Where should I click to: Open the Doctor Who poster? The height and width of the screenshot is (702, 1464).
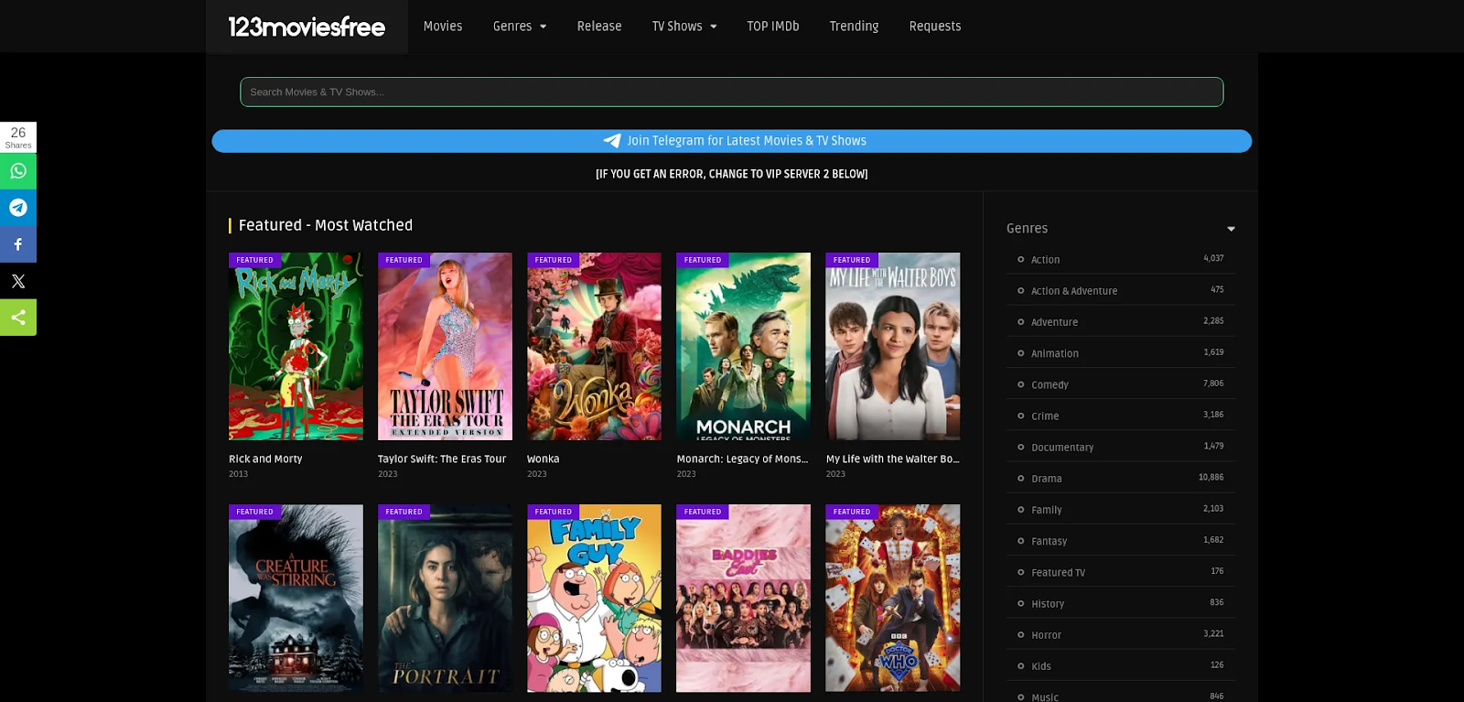point(893,599)
